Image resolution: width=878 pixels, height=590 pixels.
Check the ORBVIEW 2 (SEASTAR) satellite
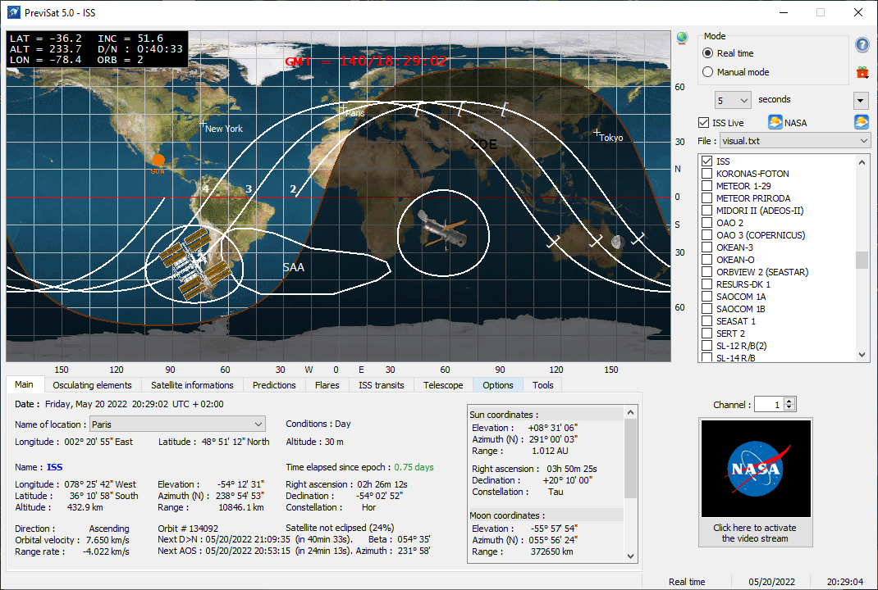click(707, 272)
